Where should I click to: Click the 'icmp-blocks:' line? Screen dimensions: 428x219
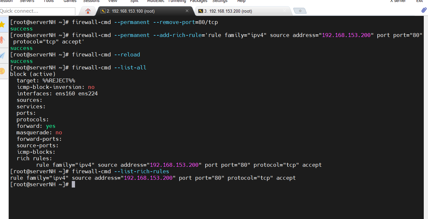(36, 152)
